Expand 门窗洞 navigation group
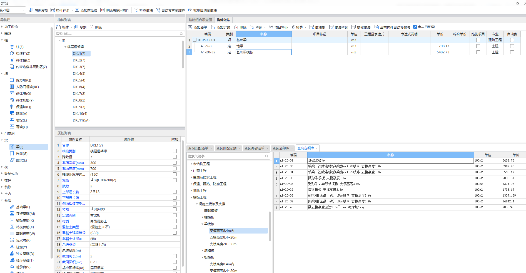This screenshot has height=273, width=526. click(x=2, y=133)
